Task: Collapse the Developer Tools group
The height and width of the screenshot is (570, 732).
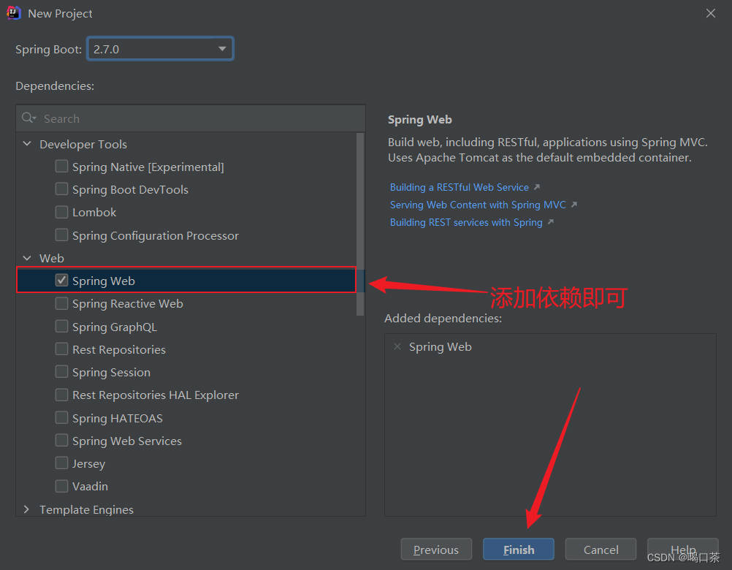Action: coord(27,144)
